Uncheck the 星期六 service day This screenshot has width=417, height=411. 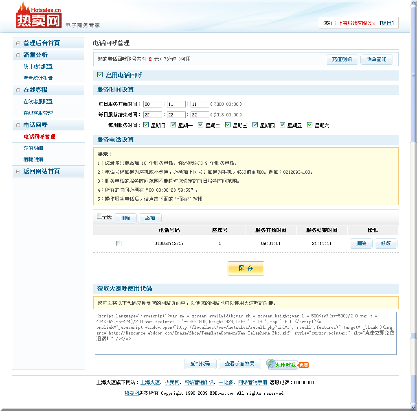[309, 125]
